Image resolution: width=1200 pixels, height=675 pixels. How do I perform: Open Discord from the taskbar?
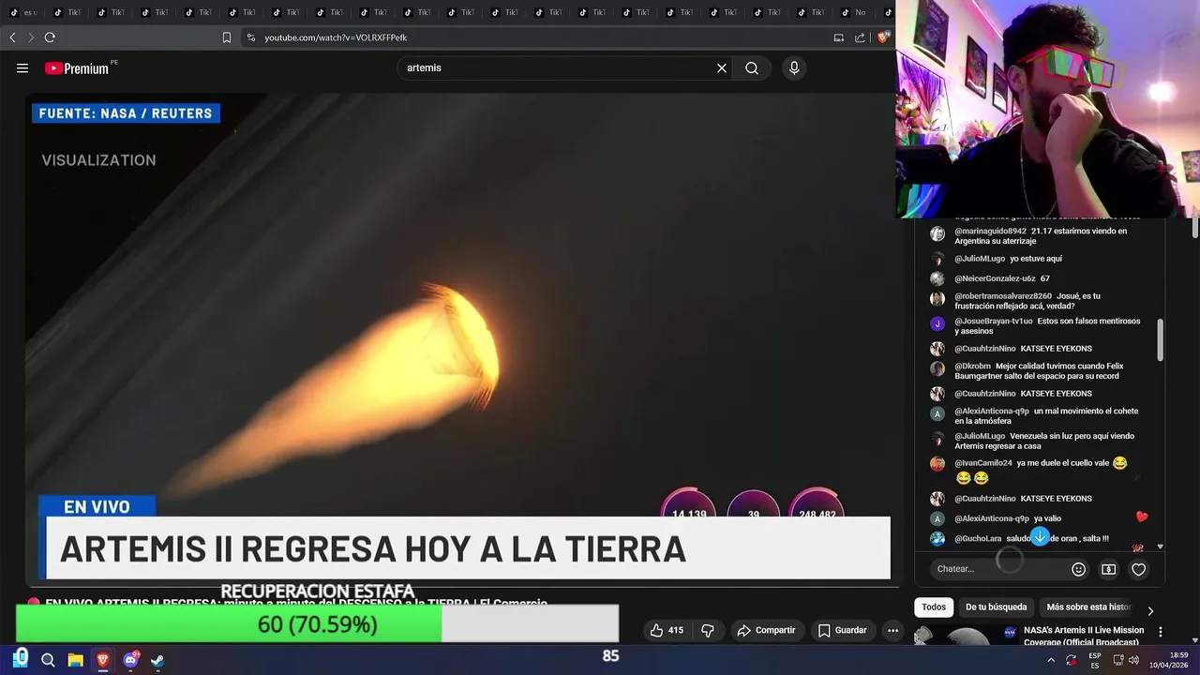point(130,660)
